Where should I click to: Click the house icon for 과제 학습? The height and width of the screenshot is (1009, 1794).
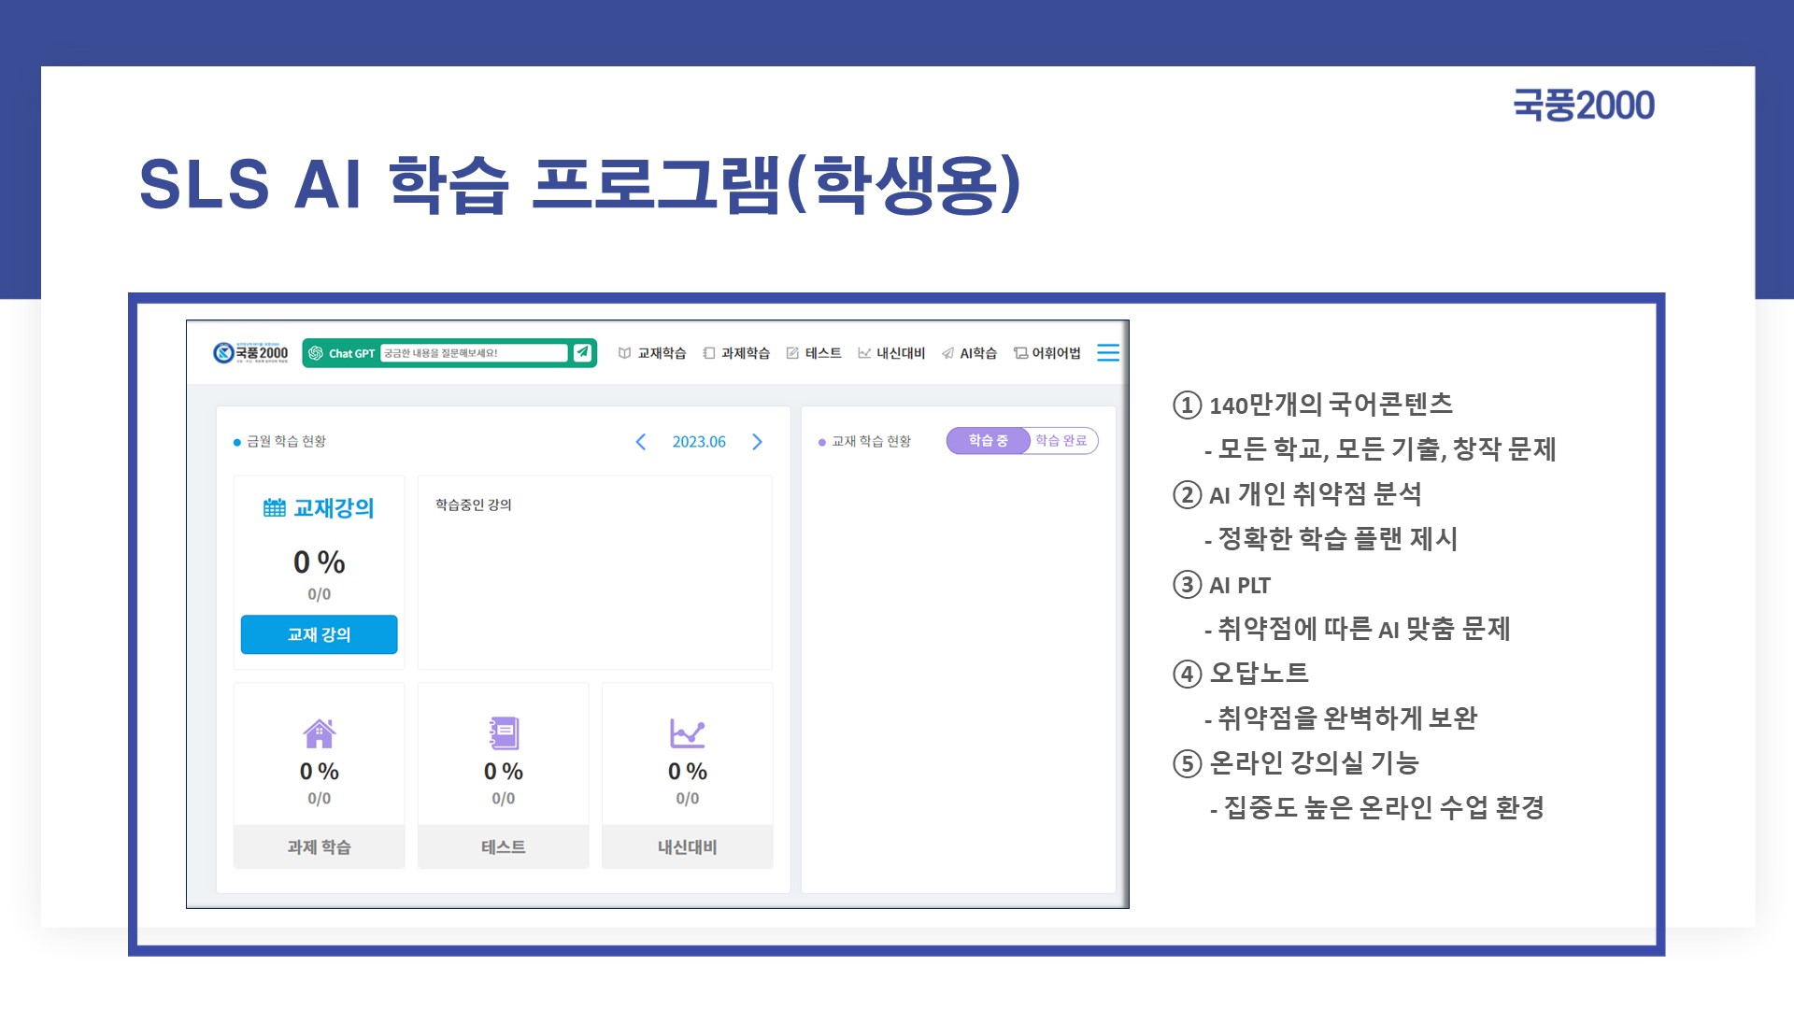(x=319, y=733)
